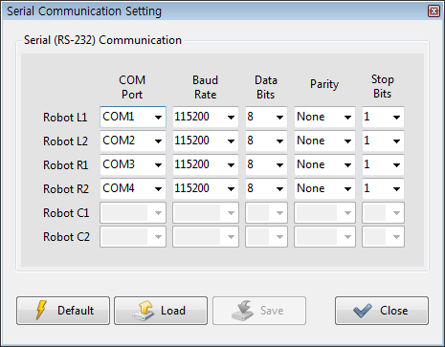The image size is (445, 347).
Task: Click Robot L2 COM2 port dropdown arrow
Action: coord(158,141)
